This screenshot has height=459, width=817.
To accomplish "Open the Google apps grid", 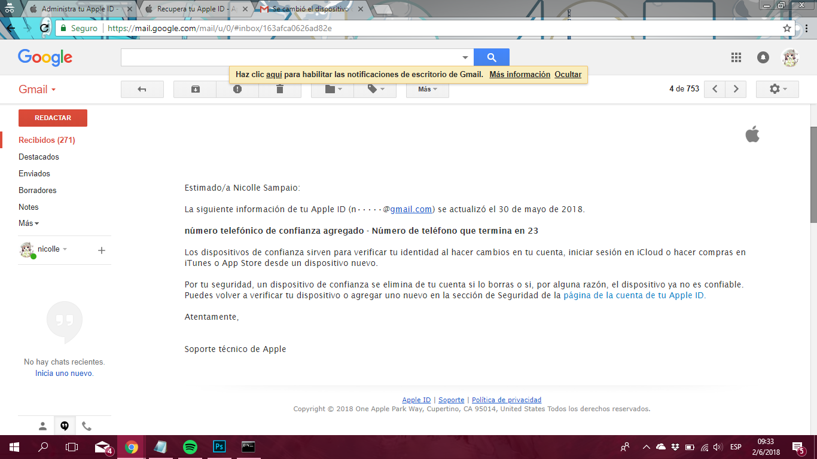I will 736,57.
